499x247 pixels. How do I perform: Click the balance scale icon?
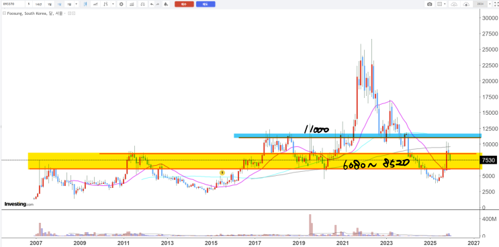(142, 4)
